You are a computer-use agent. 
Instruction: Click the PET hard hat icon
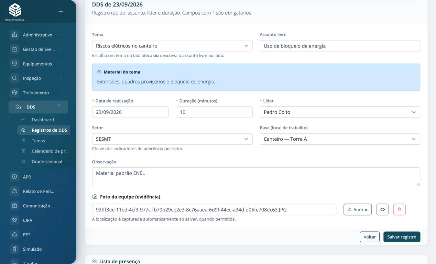point(14,234)
